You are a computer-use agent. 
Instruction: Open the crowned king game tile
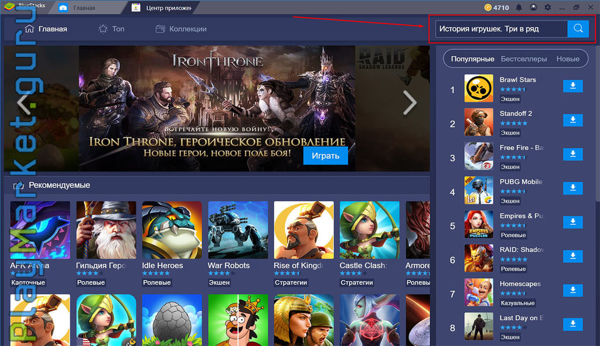pyautogui.click(x=238, y=320)
